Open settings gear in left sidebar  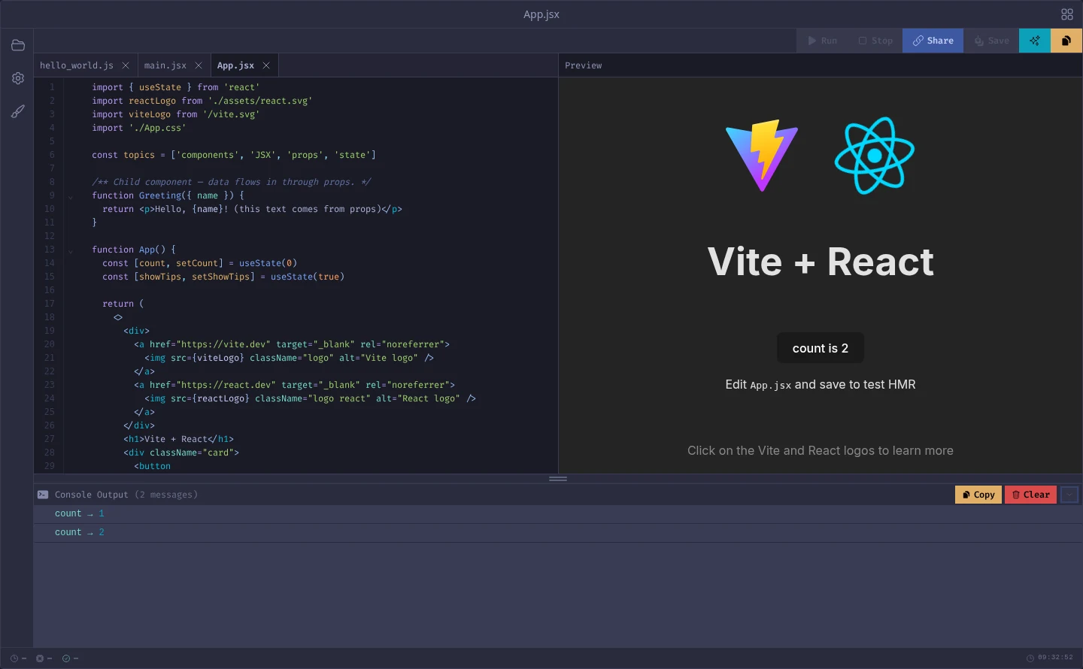tap(18, 78)
